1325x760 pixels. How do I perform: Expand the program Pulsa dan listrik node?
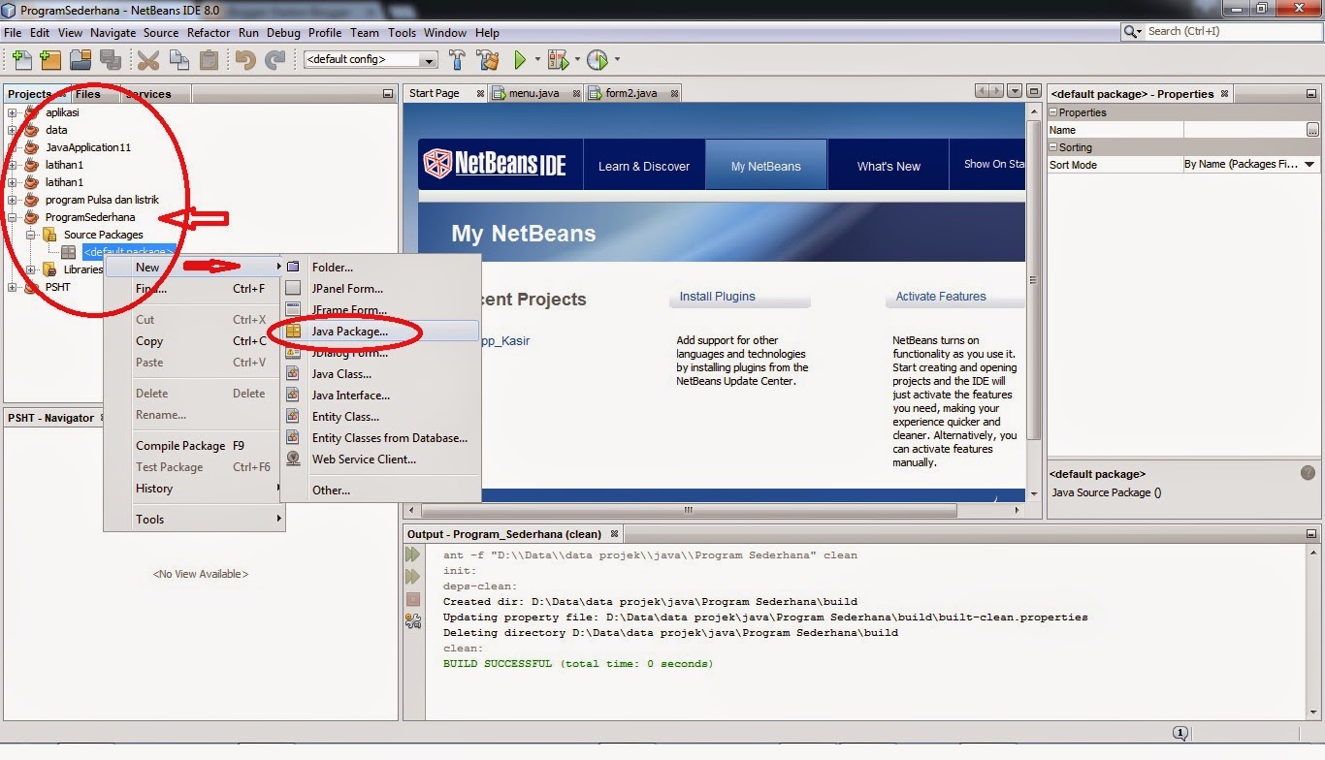click(x=13, y=200)
